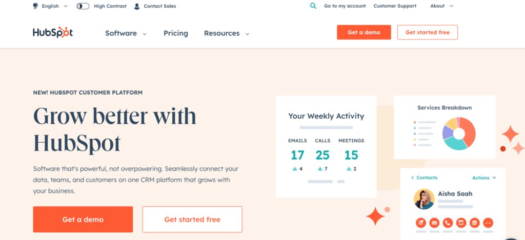Viewport: 525px width, 240px height.
Task: Click the header 'Get started free' button
Action: tap(427, 32)
